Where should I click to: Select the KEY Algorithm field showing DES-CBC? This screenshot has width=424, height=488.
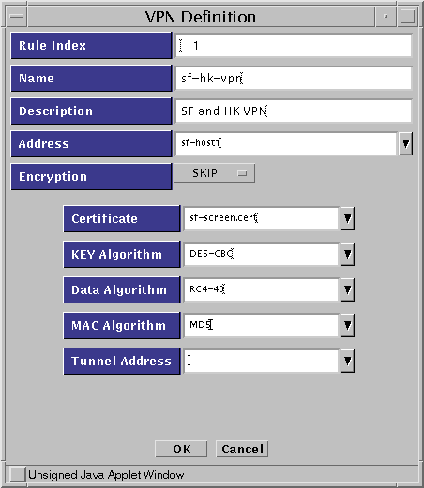pos(262,254)
